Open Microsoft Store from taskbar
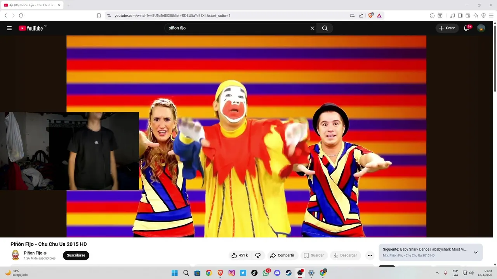Screen dimensions: 497x279 (x=197, y=273)
